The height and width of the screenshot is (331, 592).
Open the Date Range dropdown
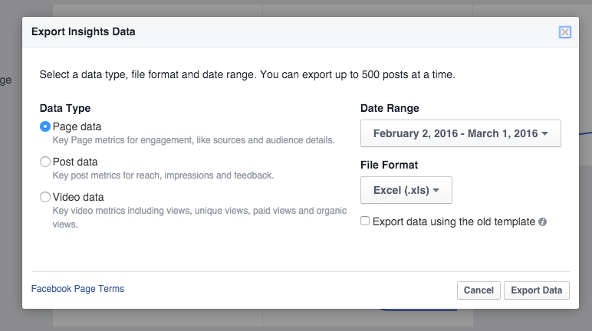[461, 133]
